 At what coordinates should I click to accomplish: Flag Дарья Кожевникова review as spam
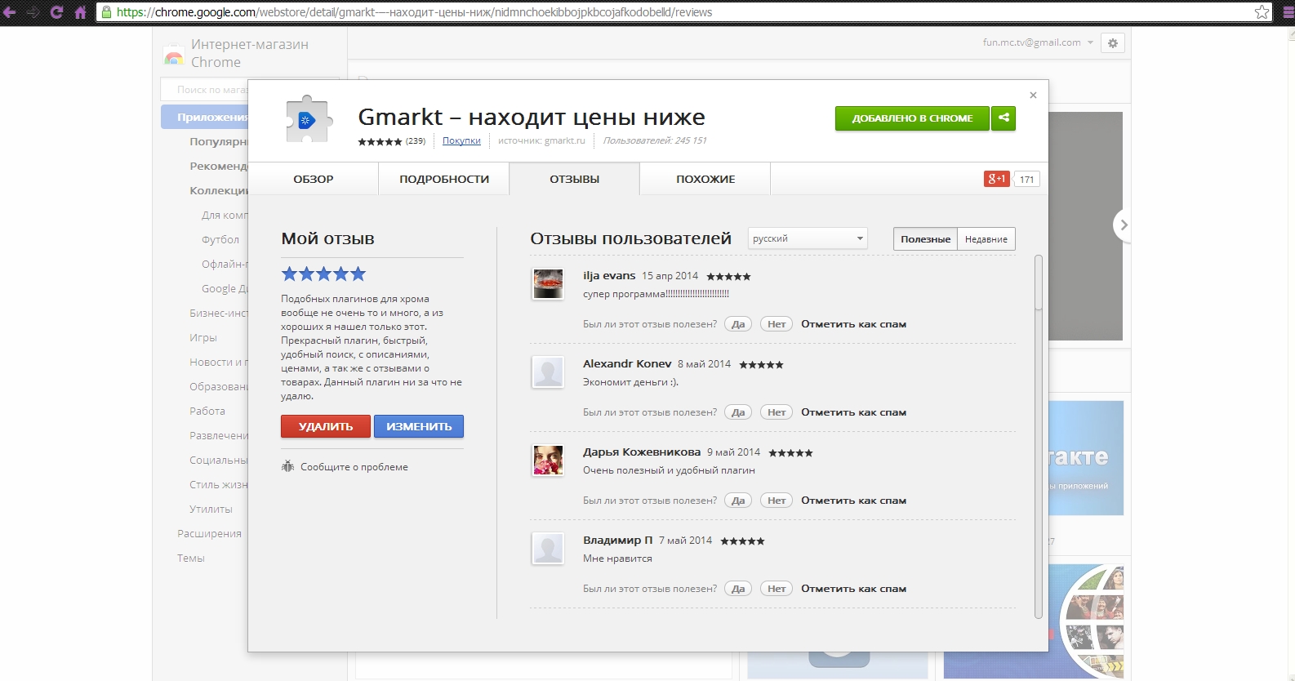[853, 501]
